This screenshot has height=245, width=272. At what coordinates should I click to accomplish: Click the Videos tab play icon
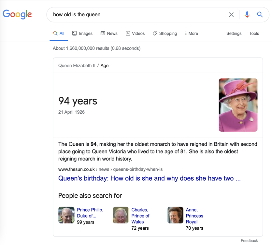click(x=128, y=33)
